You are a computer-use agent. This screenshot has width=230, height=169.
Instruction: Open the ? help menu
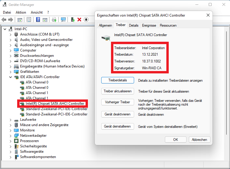(48, 12)
